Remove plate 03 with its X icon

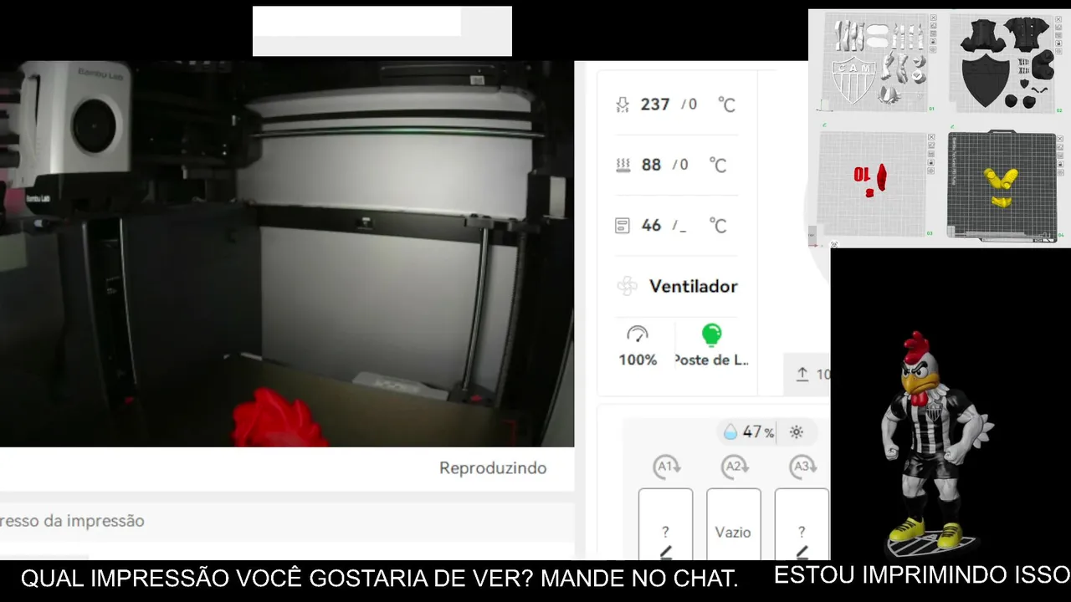931,137
